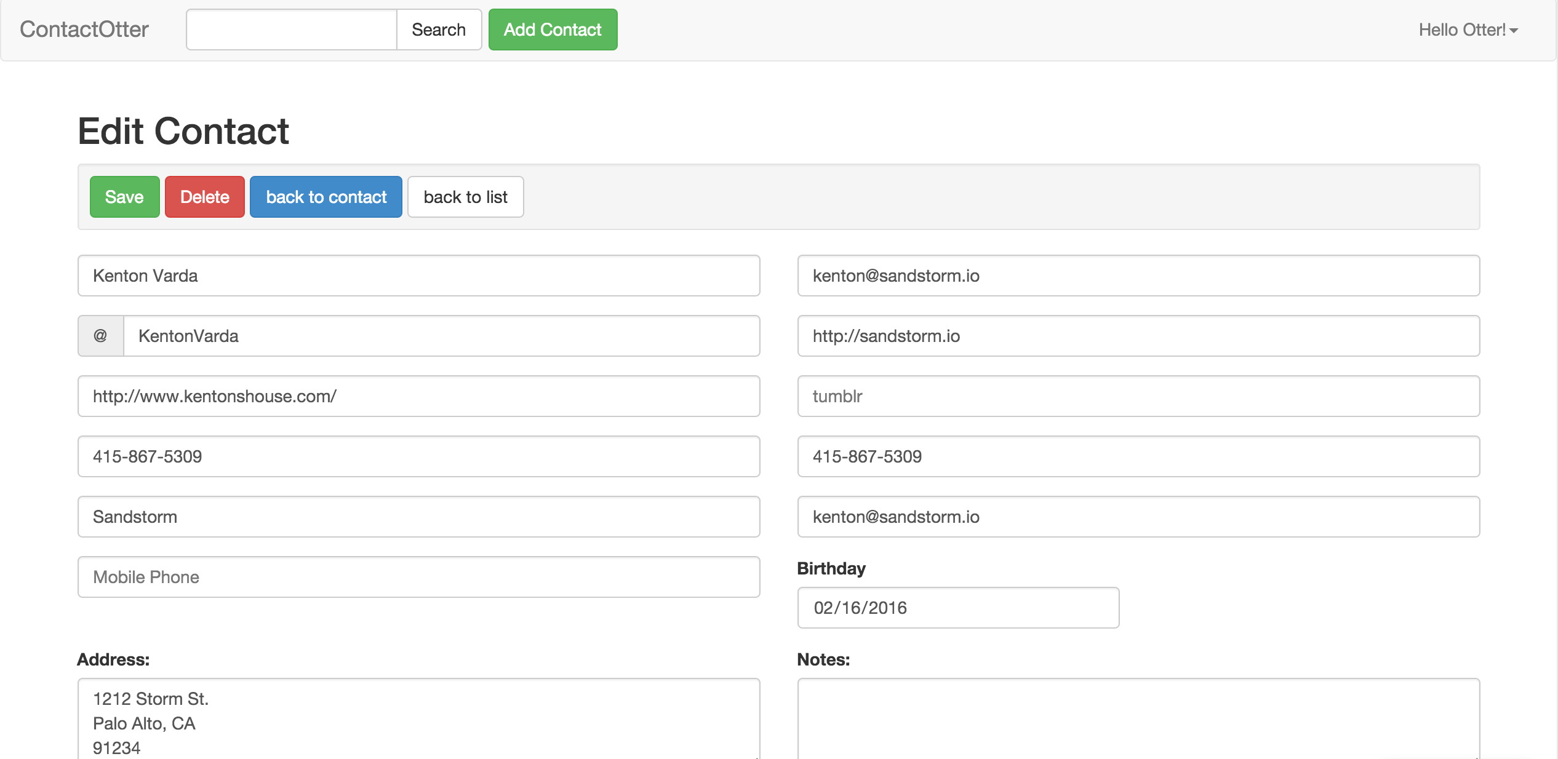Click the Sandstorm company field
The image size is (1558, 759).
[x=419, y=517]
